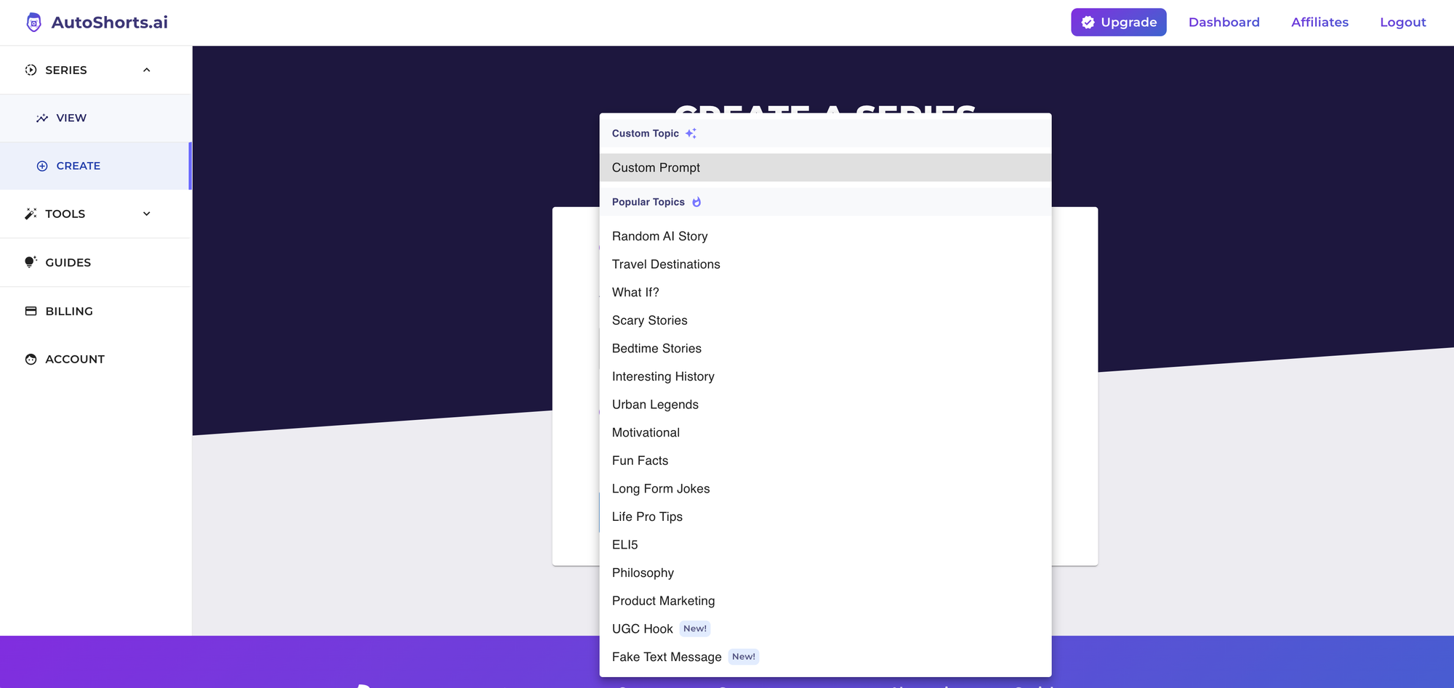
Task: Click the Billing credit card icon
Action: [30, 310]
